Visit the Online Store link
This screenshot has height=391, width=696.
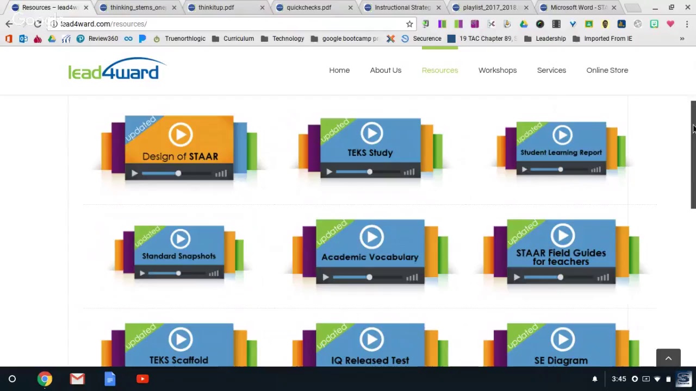point(607,70)
